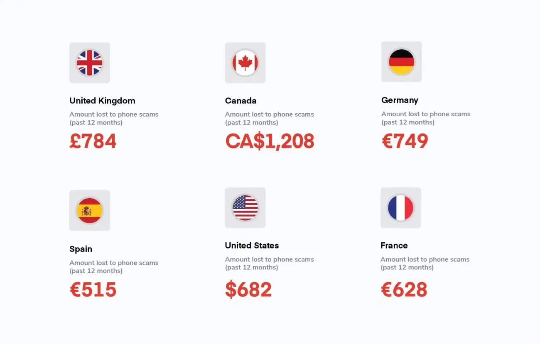Click the Spain flag icon

[89, 211]
